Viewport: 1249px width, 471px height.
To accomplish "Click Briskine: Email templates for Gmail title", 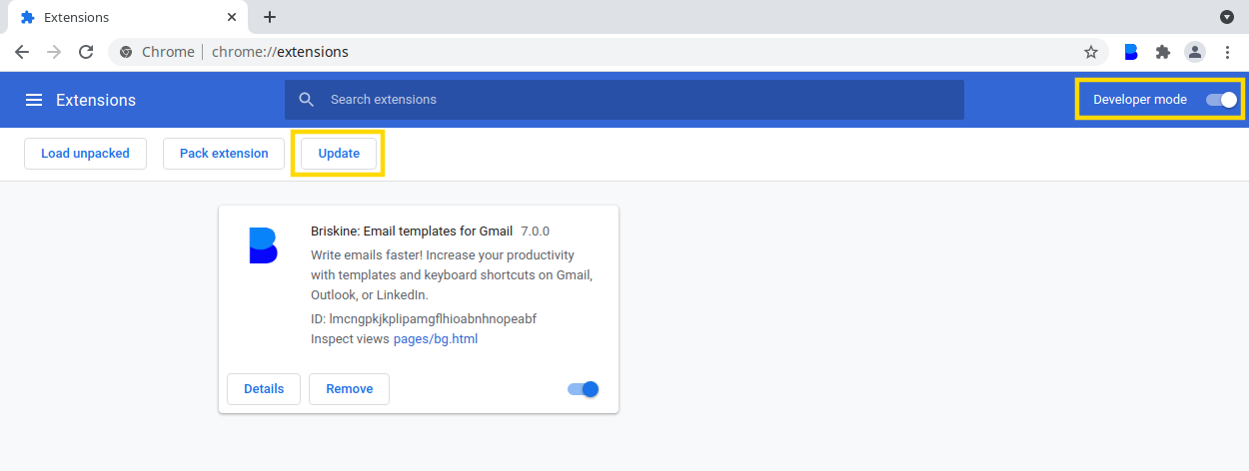I will pos(412,232).
